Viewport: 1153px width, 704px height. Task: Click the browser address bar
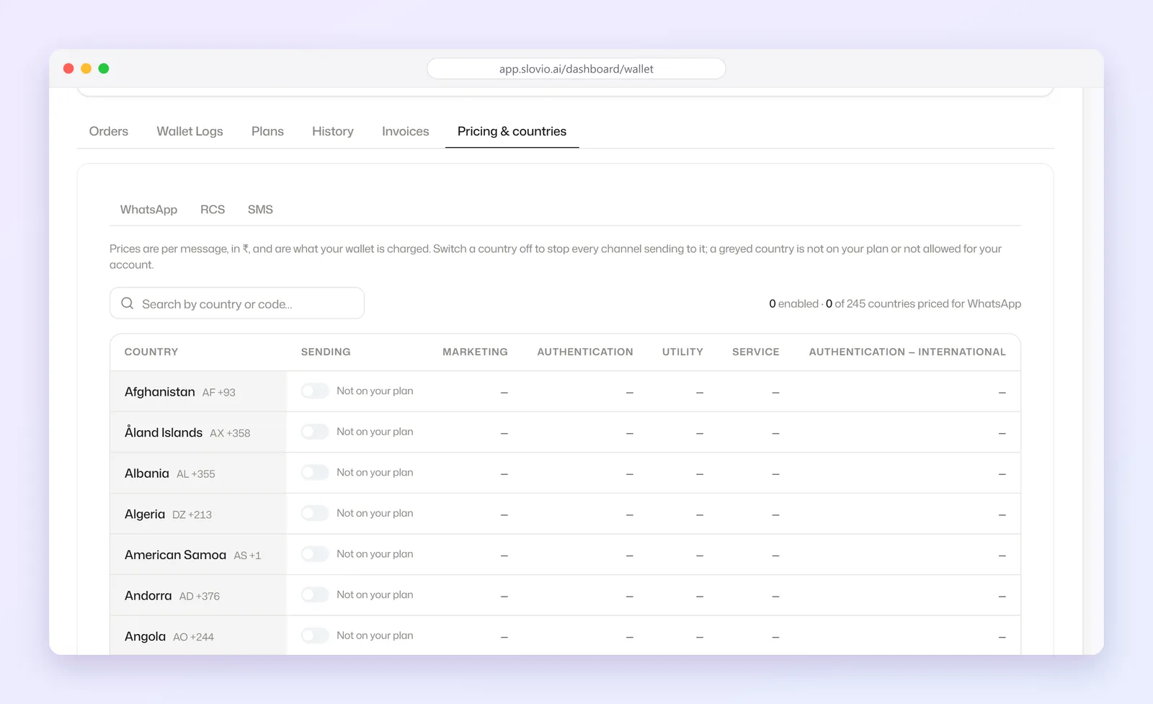point(576,68)
